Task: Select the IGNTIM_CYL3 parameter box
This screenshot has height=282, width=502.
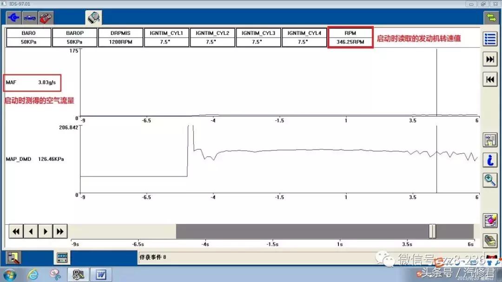Action: tap(258, 38)
